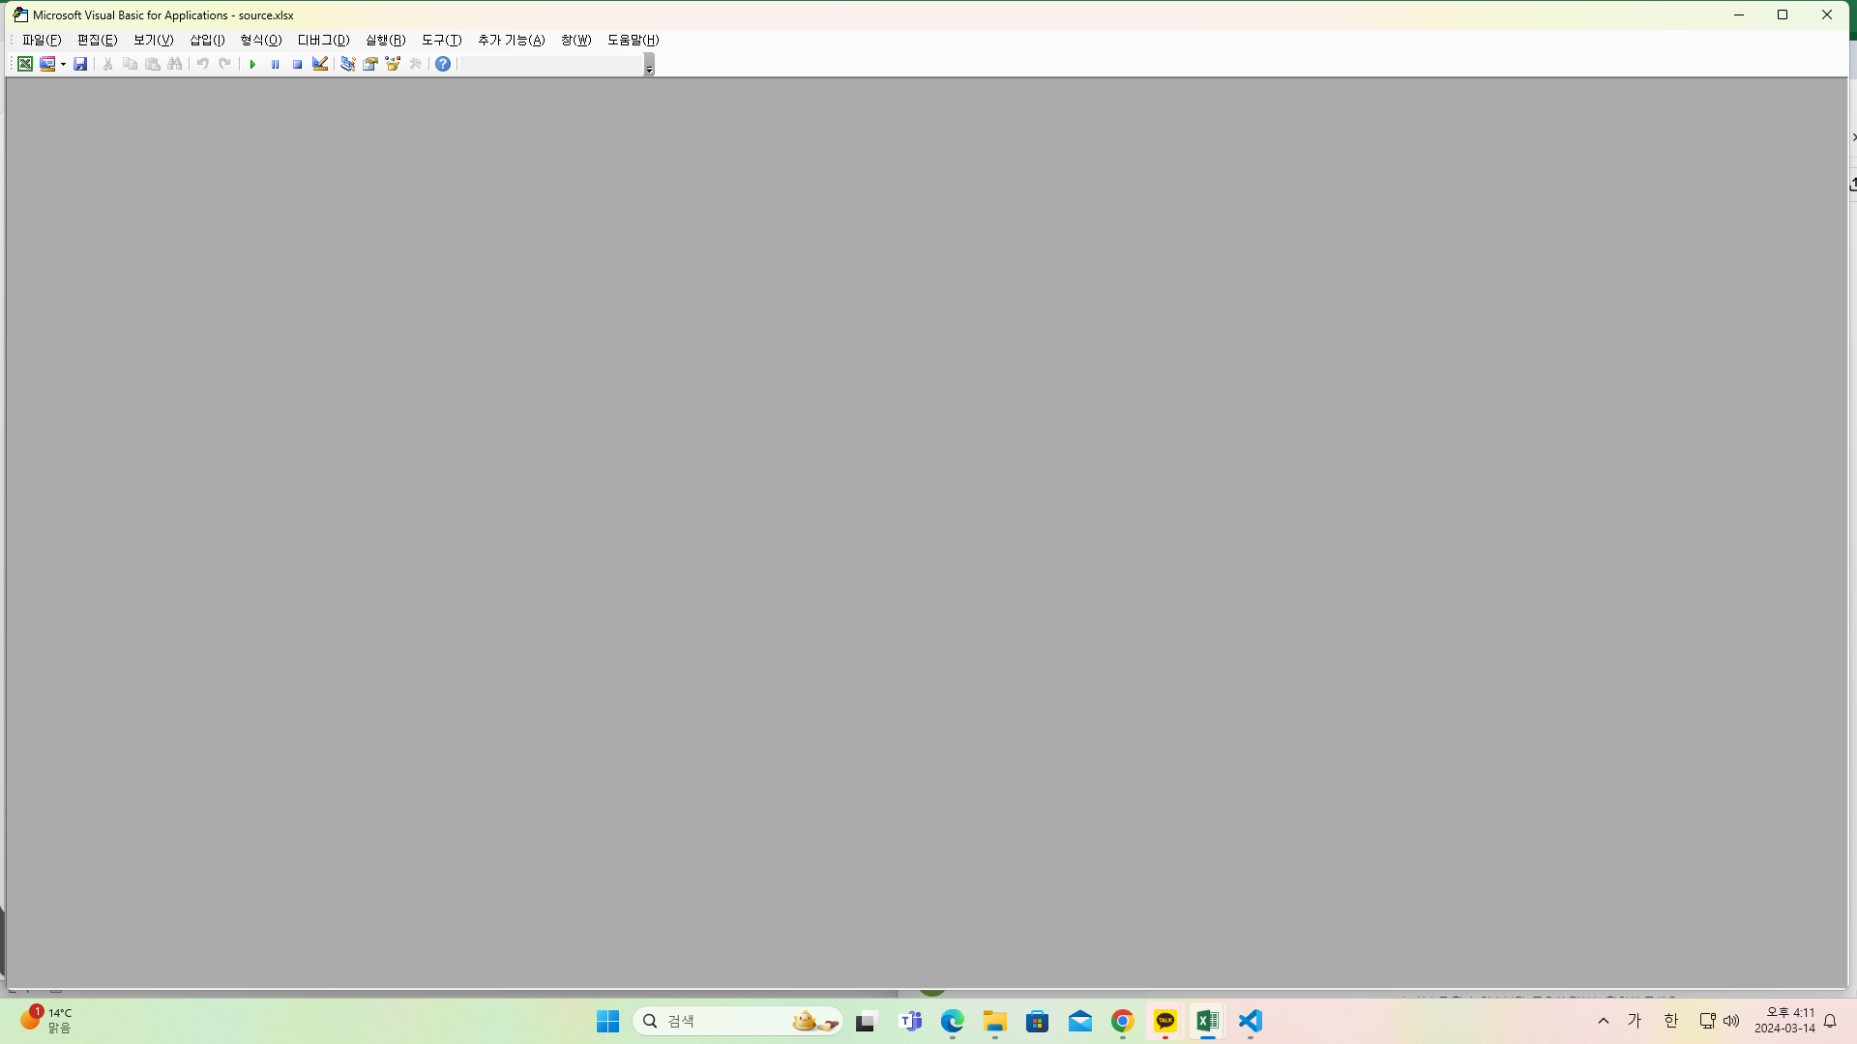This screenshot has width=1857, height=1044.
Task: Open KakaoTalk from the taskbar
Action: click(1165, 1021)
